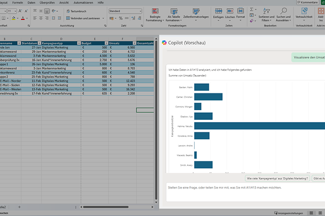Click the Vertraulichkeit icon
The image size is (325, 216).
click(303, 11)
